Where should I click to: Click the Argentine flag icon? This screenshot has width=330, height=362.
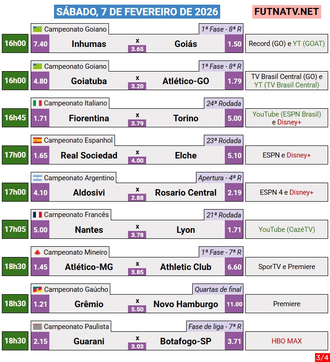point(37,178)
